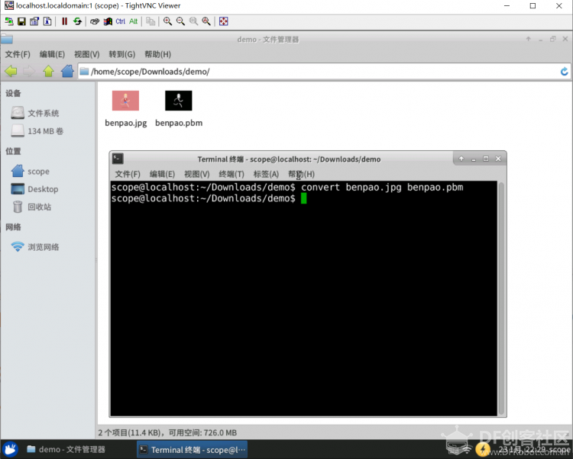The image size is (573, 459).
Task: Toggle the Ctrl key button
Action: pos(120,21)
